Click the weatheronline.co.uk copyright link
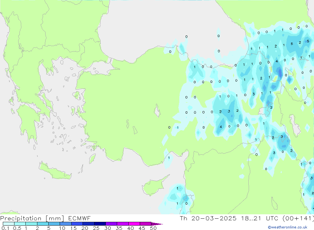The width and height of the screenshot is (314, 230). coord(288,227)
